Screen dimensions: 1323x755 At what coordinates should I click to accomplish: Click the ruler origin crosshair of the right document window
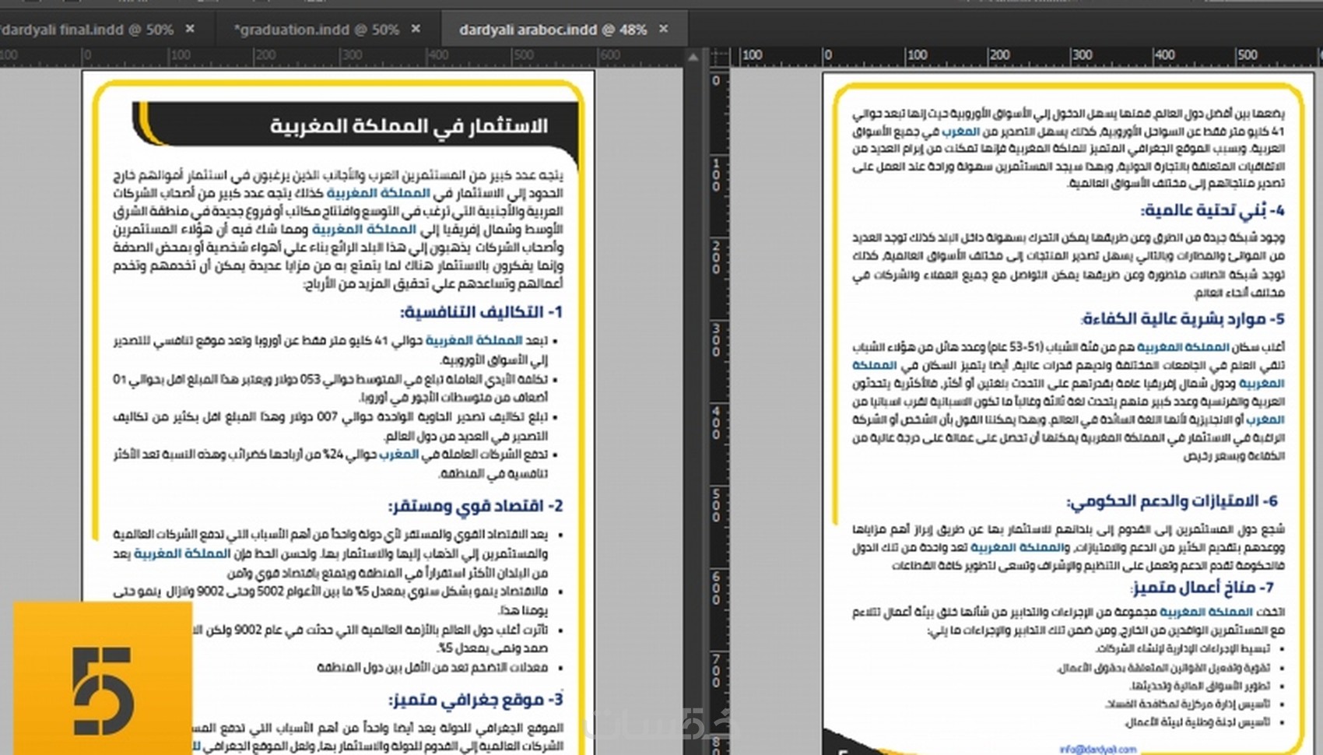[x=720, y=56]
